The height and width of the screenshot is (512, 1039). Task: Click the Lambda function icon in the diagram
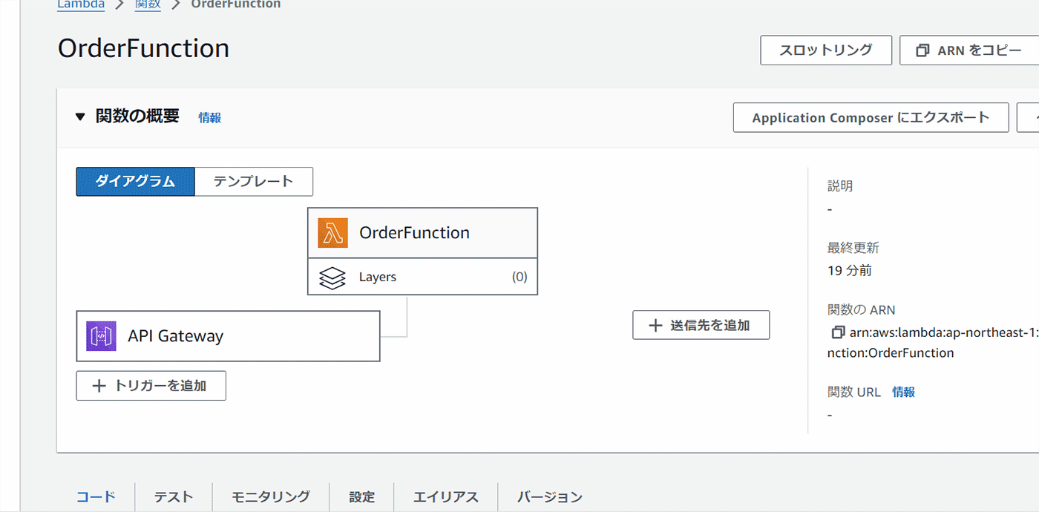coord(332,233)
